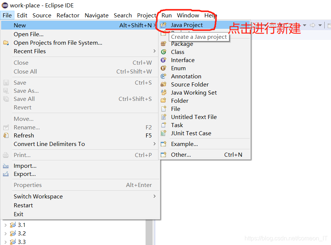Expand the 3.3 project tree node

(x=6, y=242)
